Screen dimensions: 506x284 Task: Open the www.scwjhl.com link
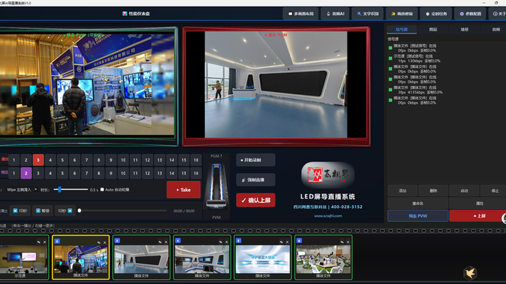click(328, 216)
